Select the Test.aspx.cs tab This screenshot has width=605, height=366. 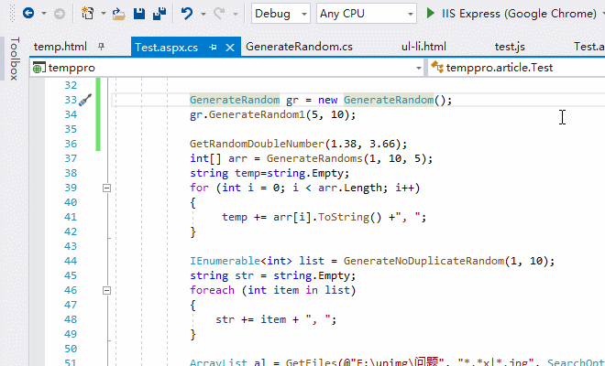pyautogui.click(x=166, y=48)
